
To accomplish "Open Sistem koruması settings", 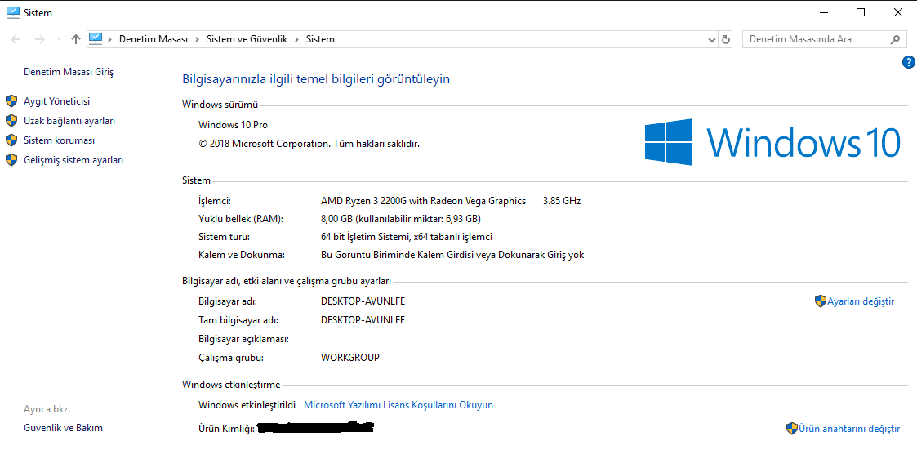I will [x=59, y=140].
